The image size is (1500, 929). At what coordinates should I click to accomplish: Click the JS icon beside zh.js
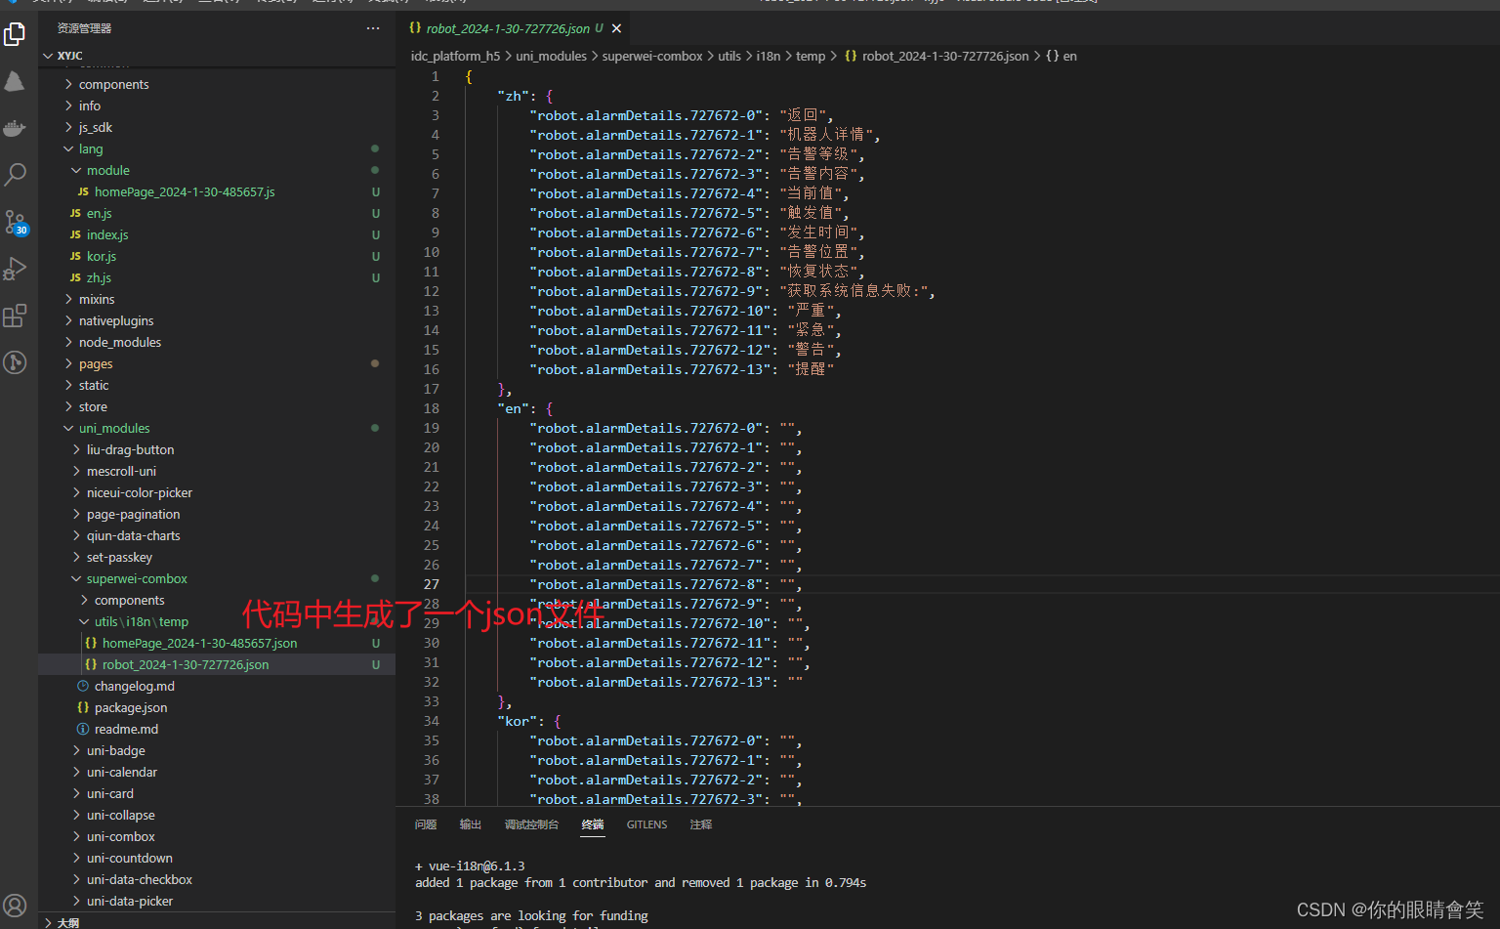pyautogui.click(x=75, y=277)
